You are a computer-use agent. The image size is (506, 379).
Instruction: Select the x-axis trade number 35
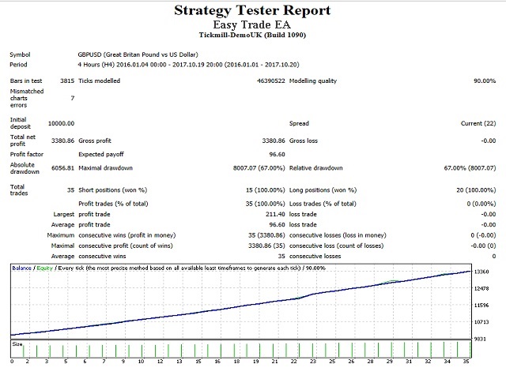(x=466, y=362)
